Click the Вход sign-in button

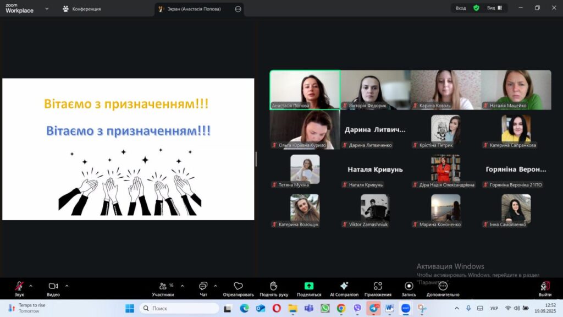(x=461, y=8)
